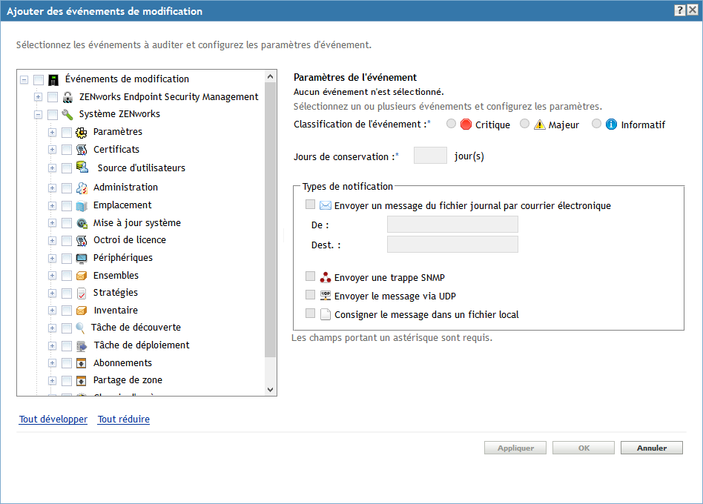Close the dialog with the X button
This screenshot has height=504, width=703.
coord(693,10)
